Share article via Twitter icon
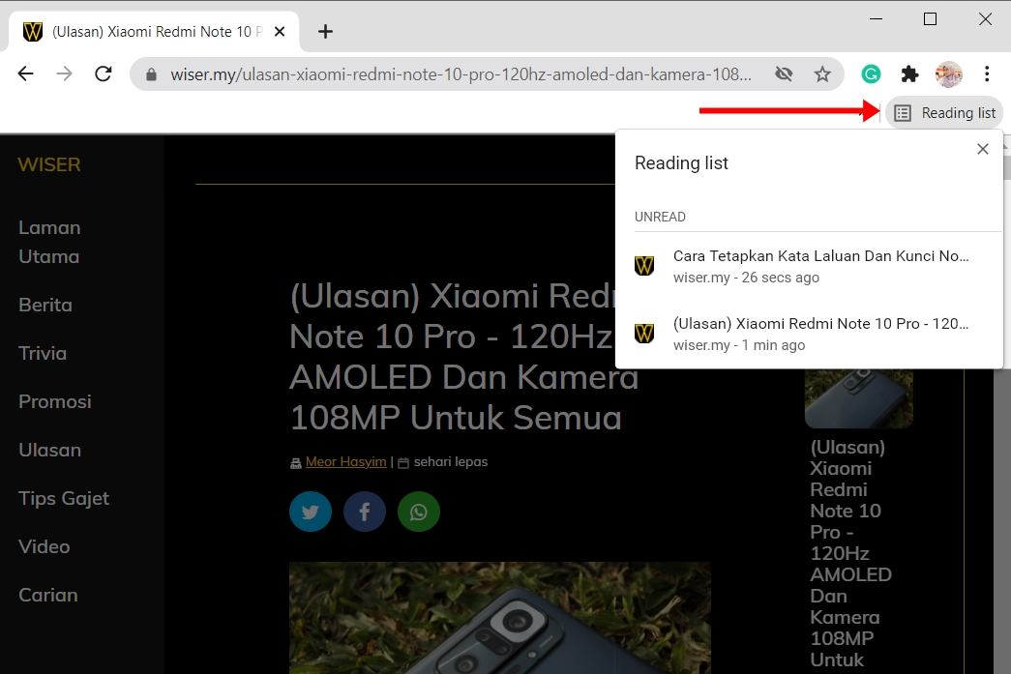1011x674 pixels. tap(311, 513)
